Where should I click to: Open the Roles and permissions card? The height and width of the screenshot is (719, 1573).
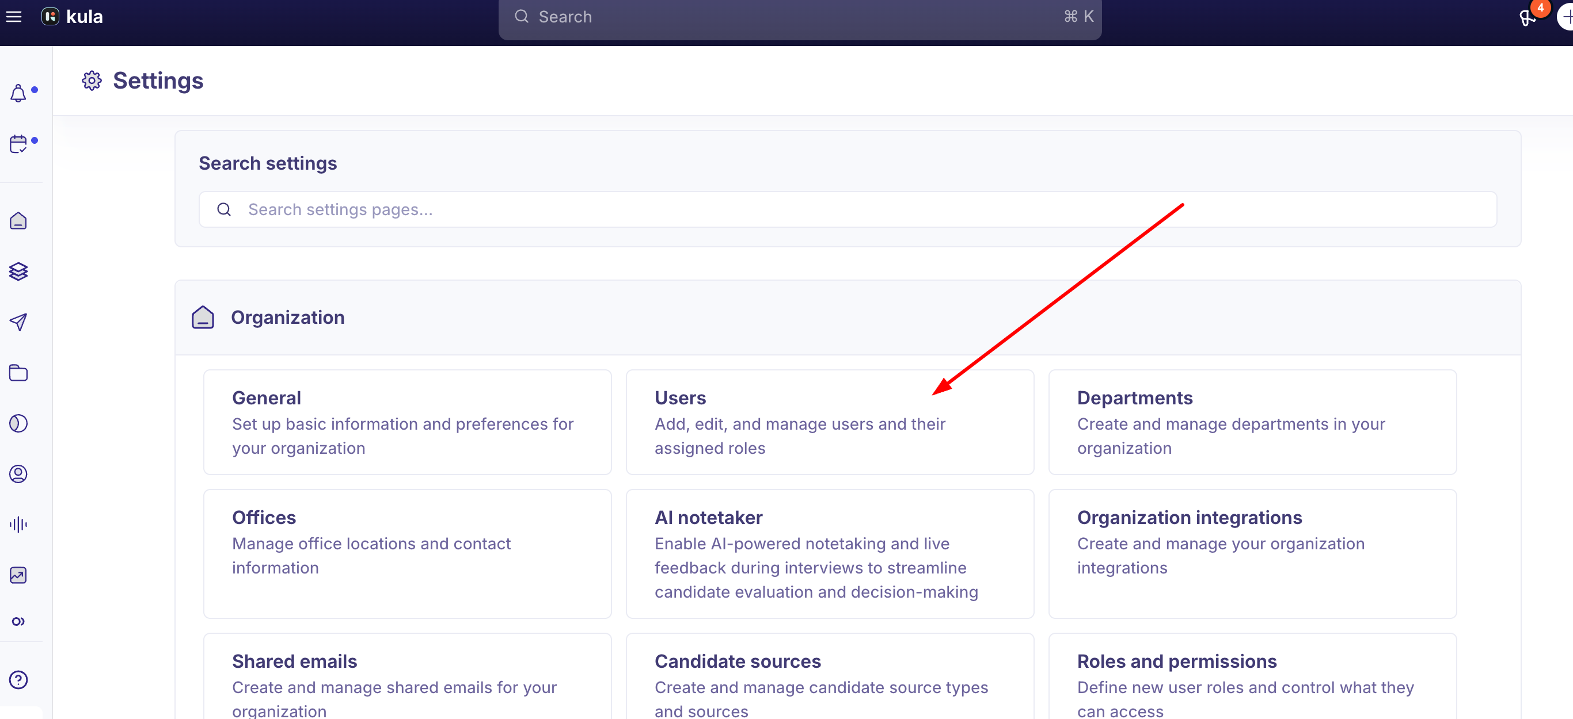tap(1252, 676)
